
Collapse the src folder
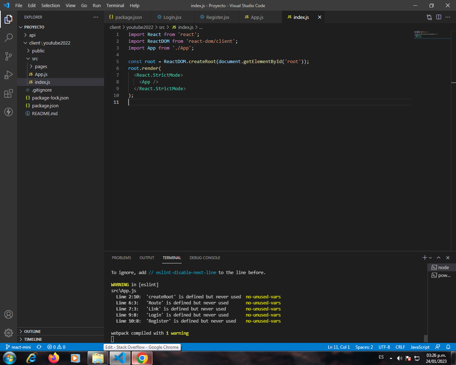click(x=61, y=58)
